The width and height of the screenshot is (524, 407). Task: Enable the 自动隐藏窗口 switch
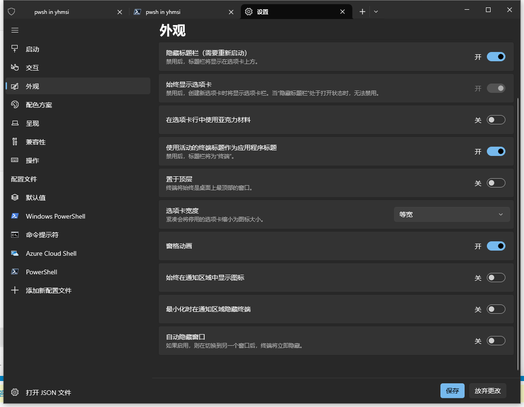pyautogui.click(x=496, y=341)
